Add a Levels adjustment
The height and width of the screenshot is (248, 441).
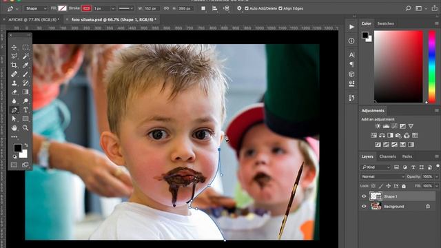coord(386,126)
